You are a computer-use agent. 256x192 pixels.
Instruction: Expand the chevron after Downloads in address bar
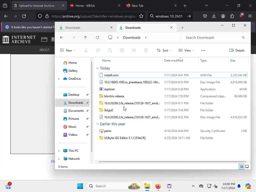[x=146, y=37]
